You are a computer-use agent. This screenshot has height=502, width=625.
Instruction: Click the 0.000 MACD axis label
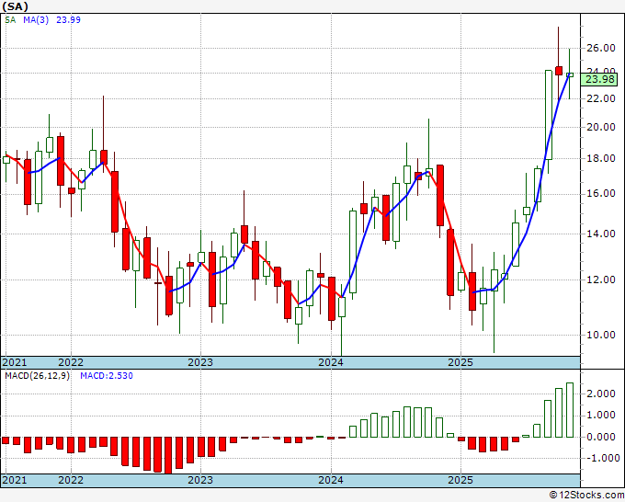click(x=601, y=437)
